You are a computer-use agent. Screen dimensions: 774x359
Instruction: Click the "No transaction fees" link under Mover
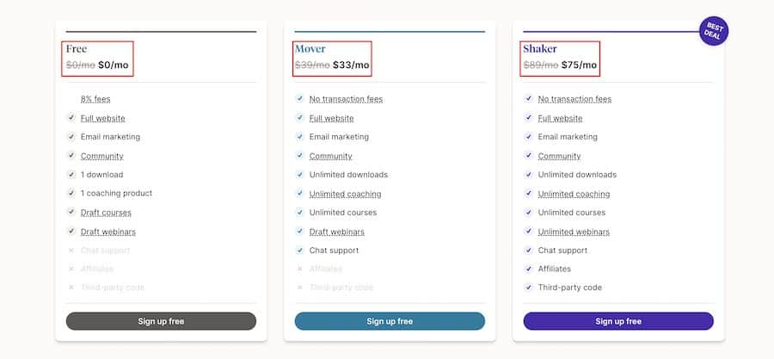pos(346,99)
